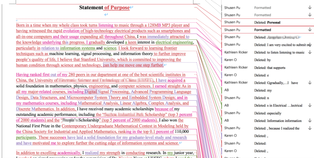The height and width of the screenshot is (158, 314).
Task: Select Karen O's "Deleted: e" revision
Action: click(x=262, y=75)
